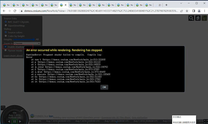Open the Cesium geocoder search icon
The height and width of the screenshot is (124, 208).
coord(191,18)
